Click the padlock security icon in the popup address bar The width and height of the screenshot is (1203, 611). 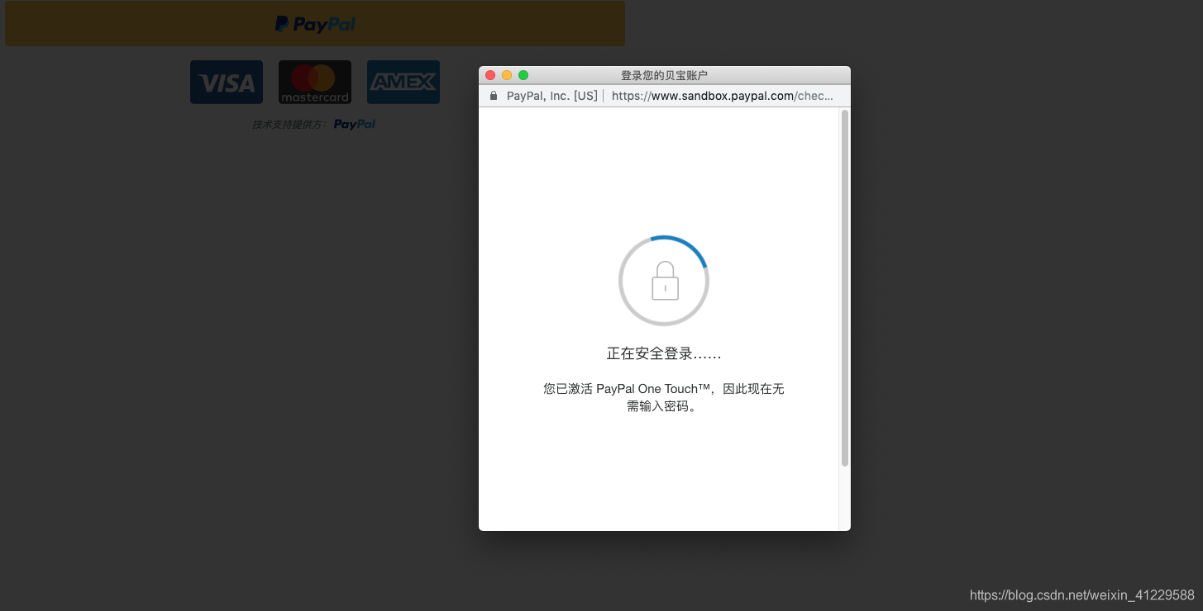(x=494, y=96)
